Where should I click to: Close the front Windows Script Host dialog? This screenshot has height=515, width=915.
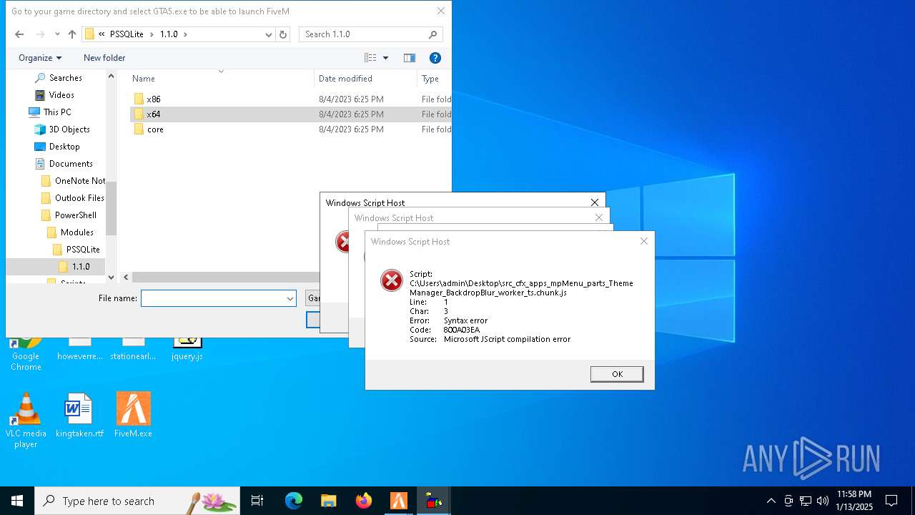[x=644, y=241]
